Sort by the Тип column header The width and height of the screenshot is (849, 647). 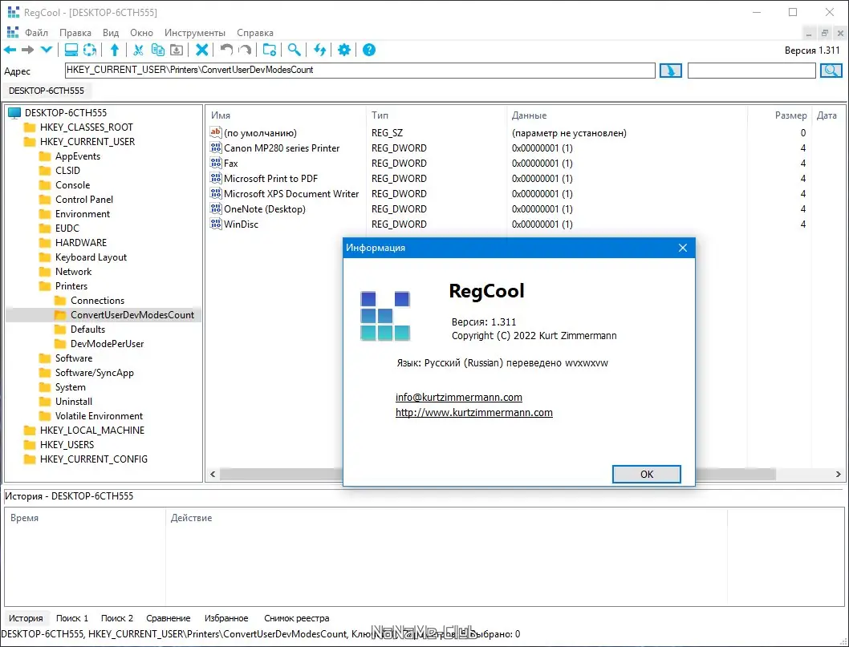click(437, 115)
